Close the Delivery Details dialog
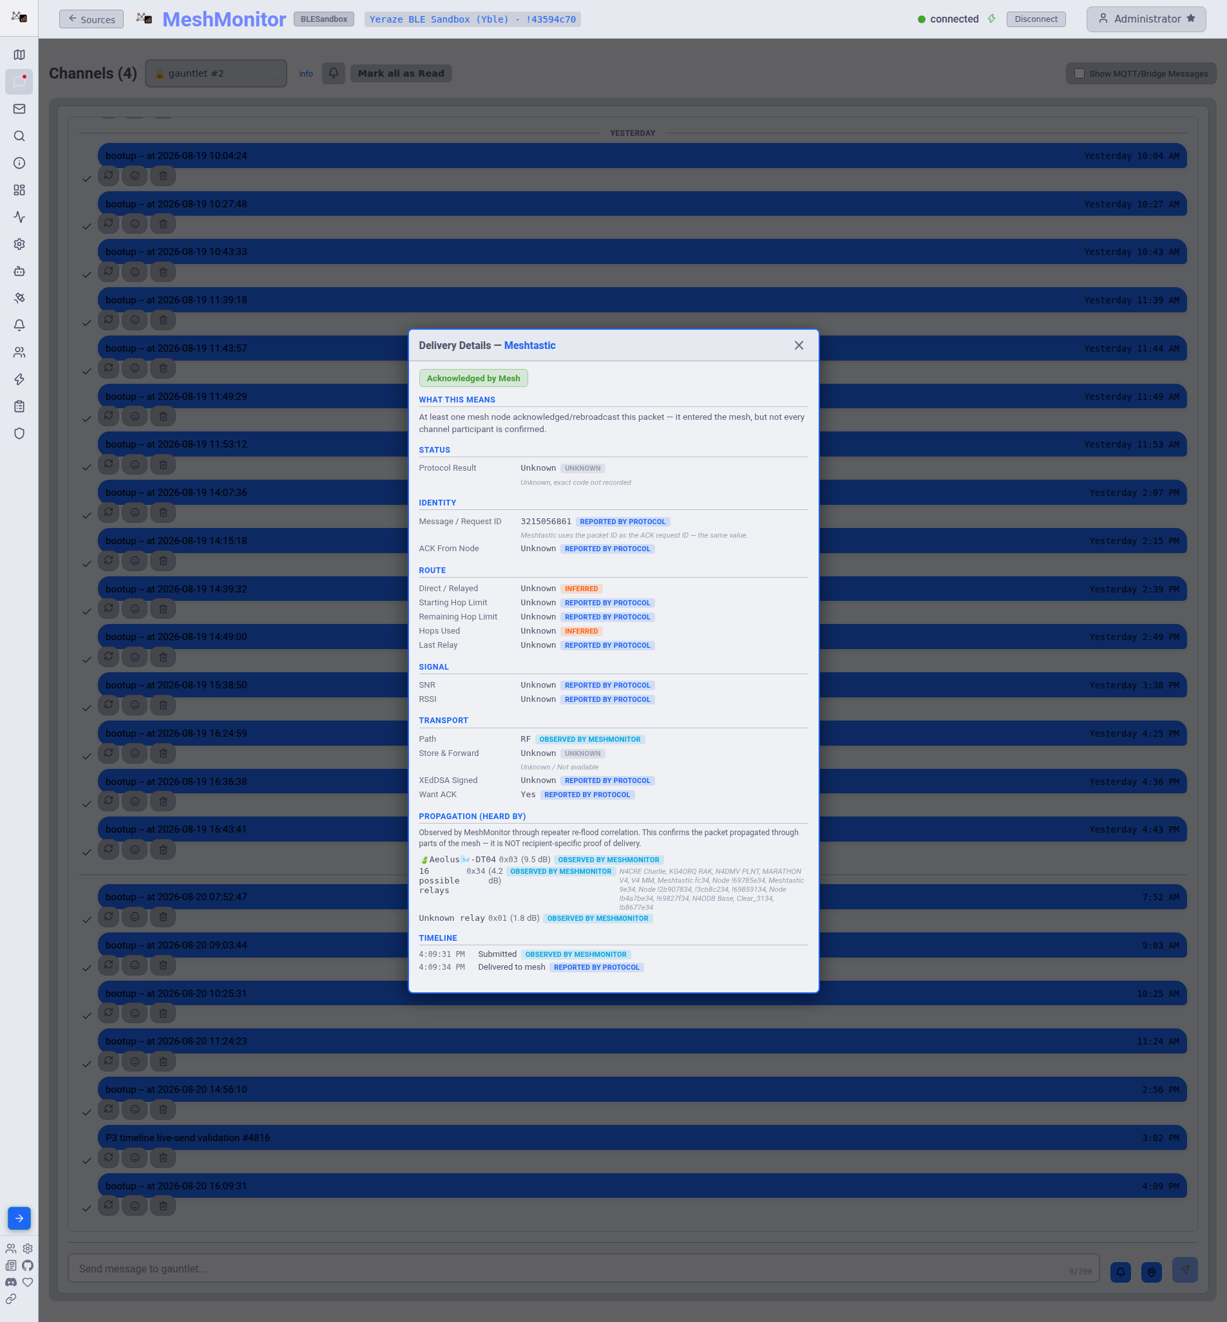 [x=799, y=345]
